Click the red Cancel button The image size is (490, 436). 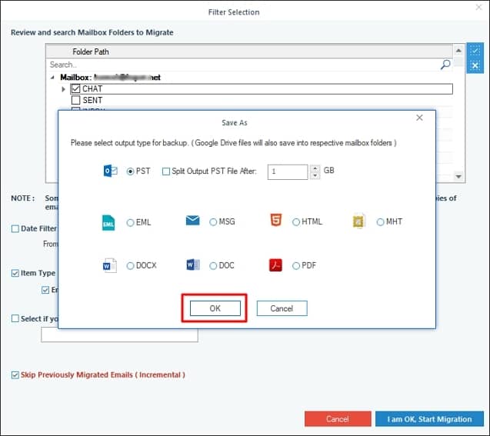(x=338, y=419)
